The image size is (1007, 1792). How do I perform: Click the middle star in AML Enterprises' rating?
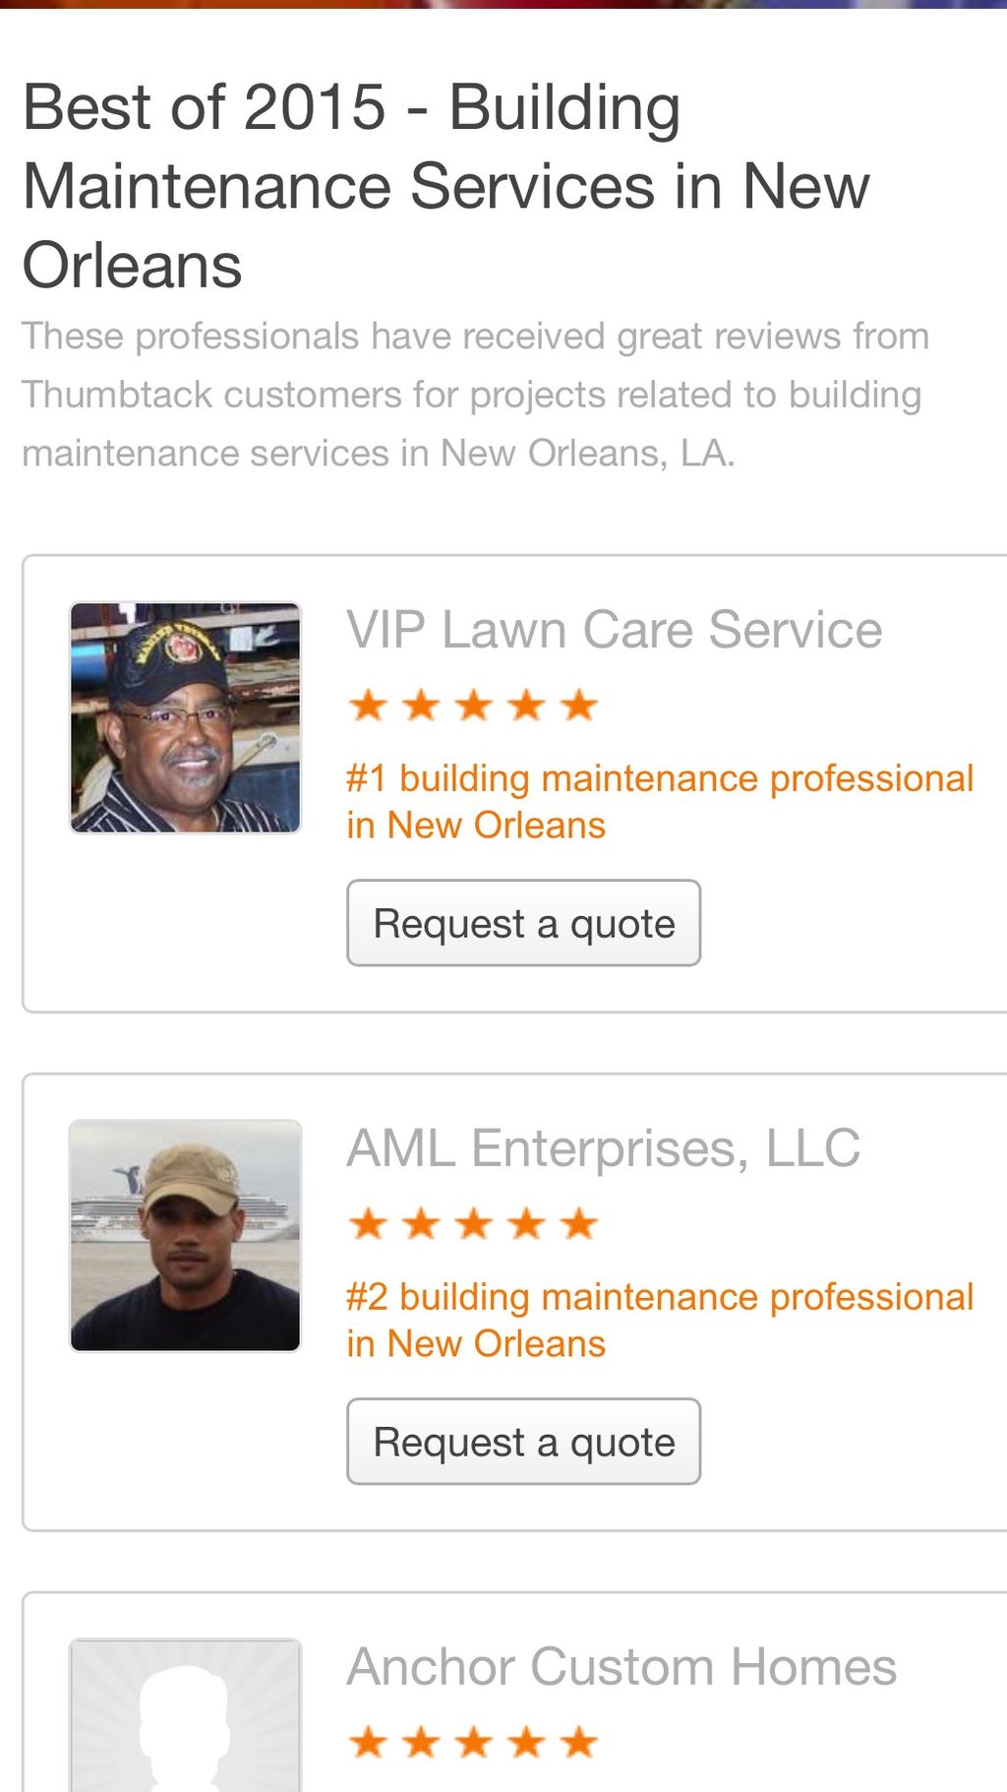click(x=474, y=1224)
